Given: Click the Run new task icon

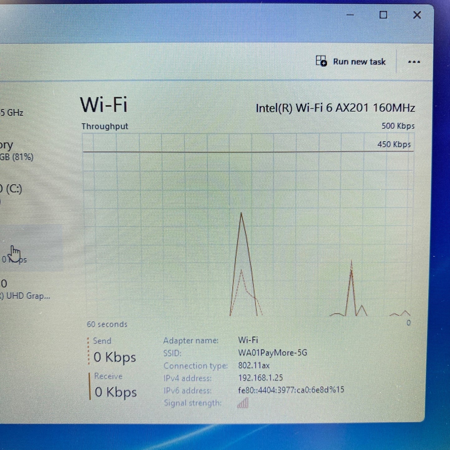Looking at the screenshot, I should tap(321, 61).
